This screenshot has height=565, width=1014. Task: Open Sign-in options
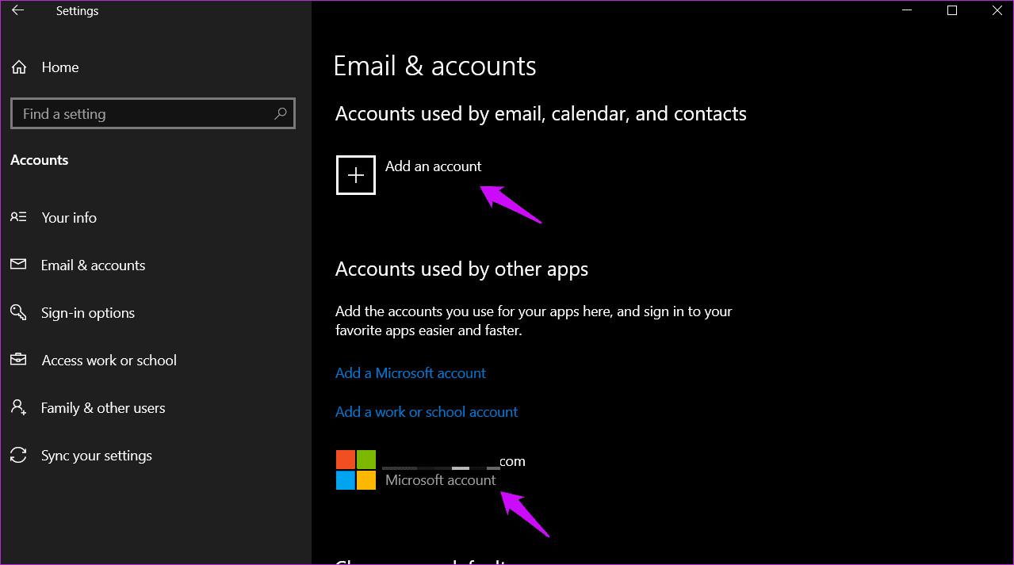pos(88,313)
